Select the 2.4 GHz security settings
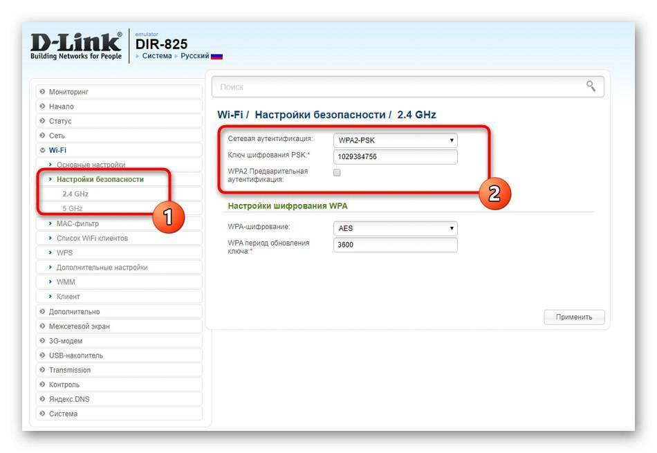This screenshot has height=453, width=657. [75, 194]
